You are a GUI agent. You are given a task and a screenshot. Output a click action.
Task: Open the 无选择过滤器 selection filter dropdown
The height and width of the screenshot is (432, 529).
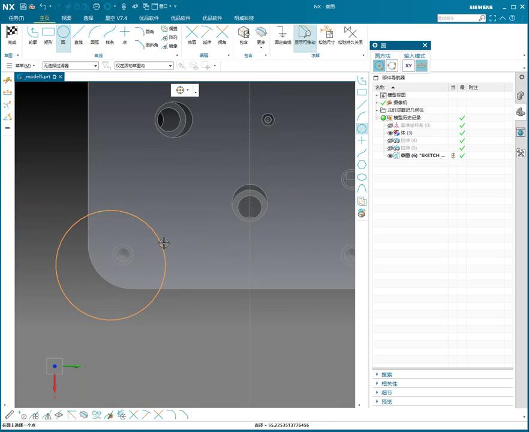click(70, 65)
